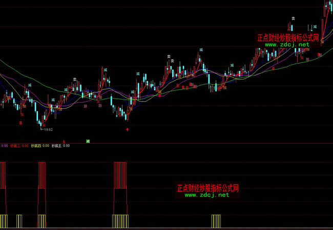Click the leftmost red signal bars in the indicator panel
Viewport: 333px width, 230px height.
[x=3, y=175]
